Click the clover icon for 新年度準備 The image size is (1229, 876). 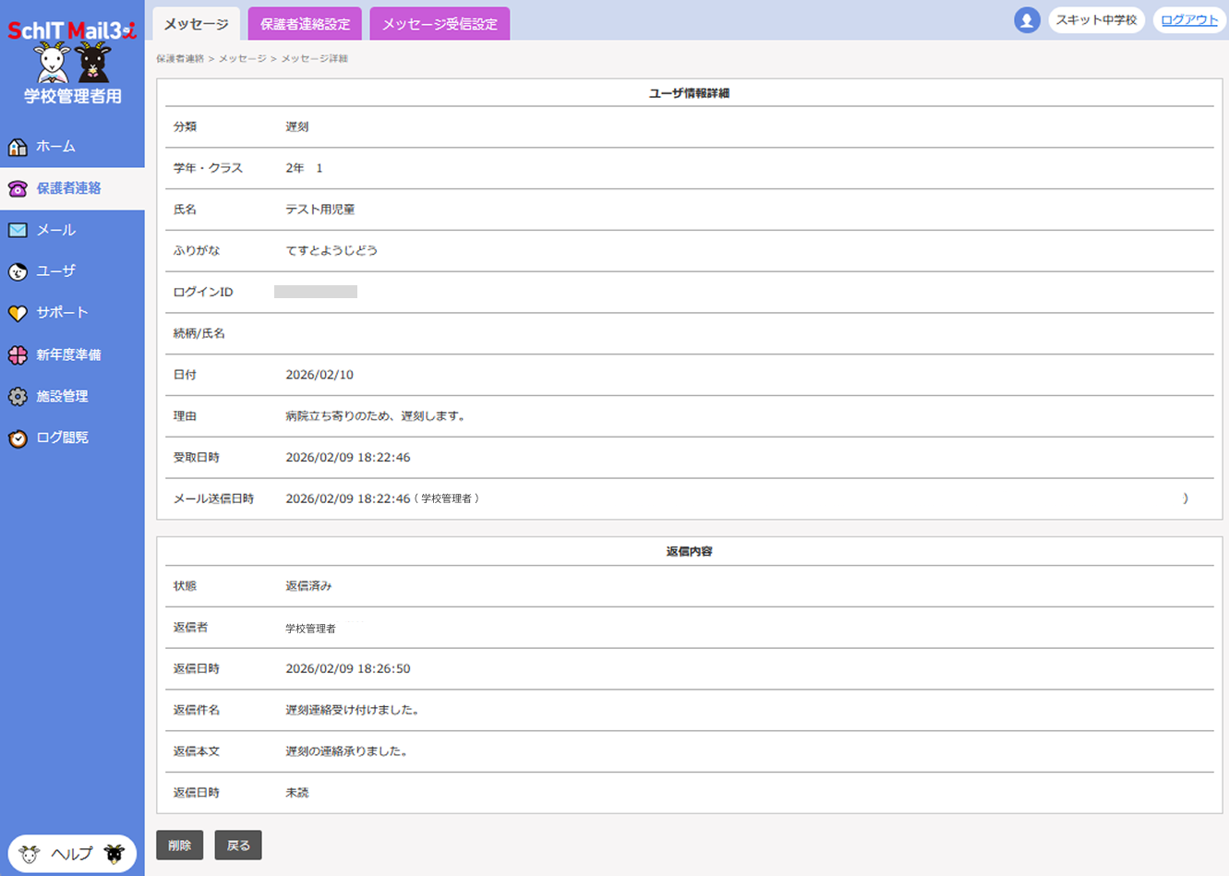(x=18, y=354)
